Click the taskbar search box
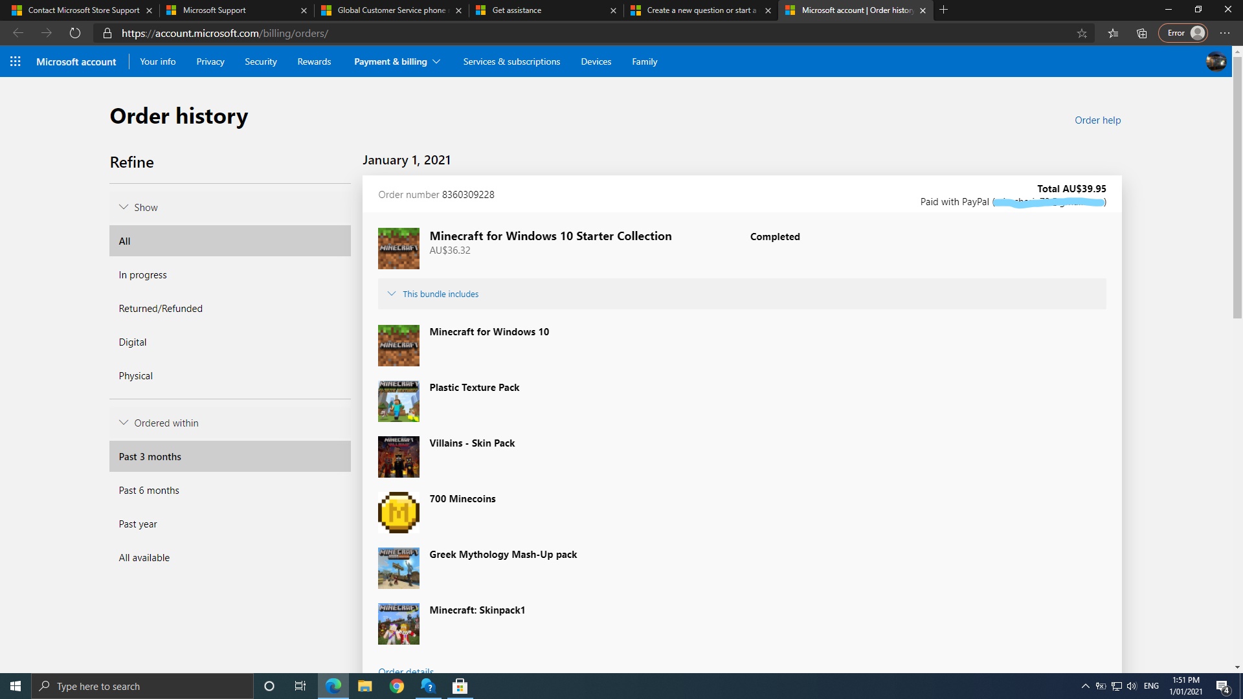The image size is (1243, 699). coord(142,686)
